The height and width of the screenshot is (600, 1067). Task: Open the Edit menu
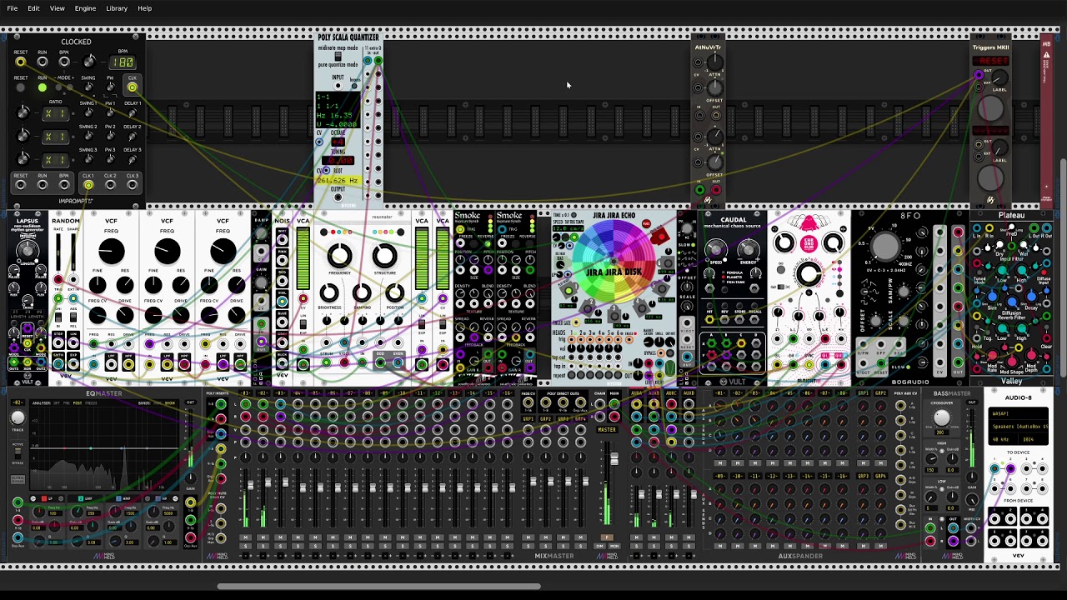(33, 8)
